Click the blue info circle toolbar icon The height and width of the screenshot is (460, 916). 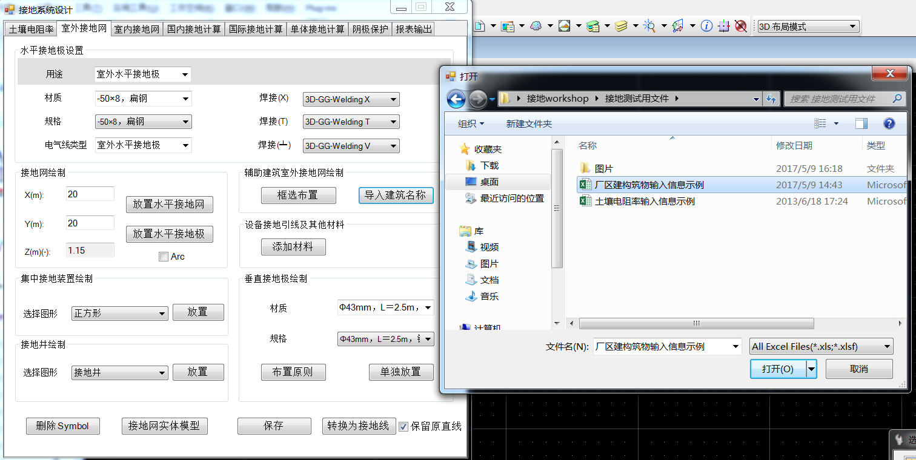[x=706, y=26]
